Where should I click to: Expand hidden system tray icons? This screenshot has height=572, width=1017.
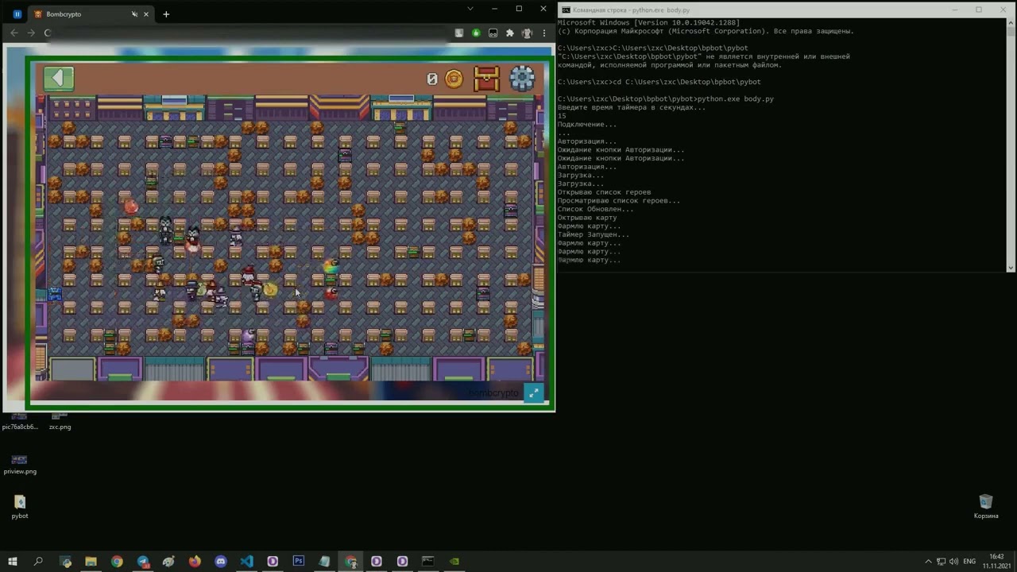coord(927,561)
